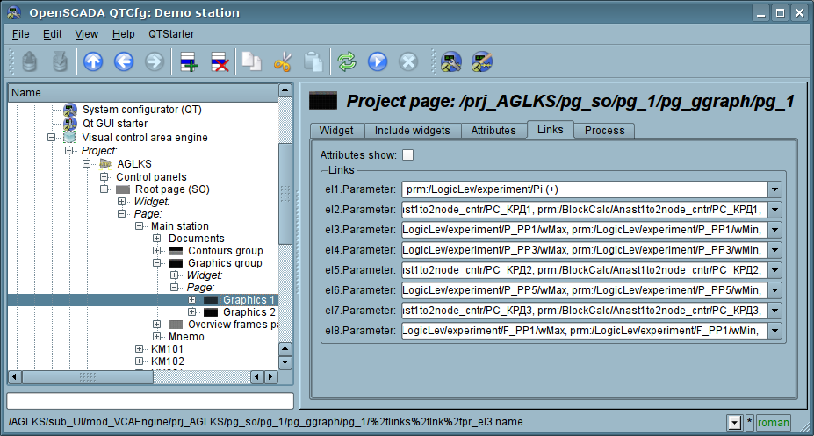Click the el3.Parameter input field
Viewport: 814px width, 436px height.
tap(584, 229)
